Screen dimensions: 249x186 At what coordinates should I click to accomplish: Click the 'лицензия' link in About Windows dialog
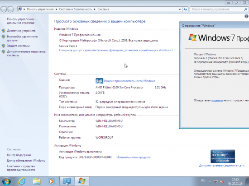click(217, 100)
